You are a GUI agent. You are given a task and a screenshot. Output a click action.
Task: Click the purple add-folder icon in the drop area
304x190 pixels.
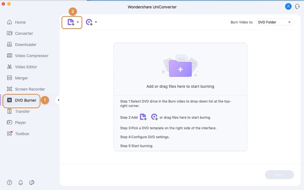point(180,68)
